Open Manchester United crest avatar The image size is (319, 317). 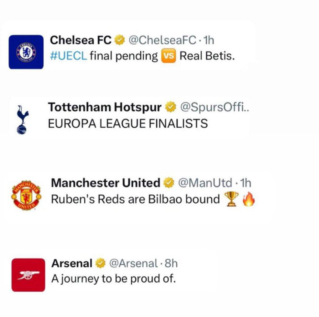click(26, 195)
